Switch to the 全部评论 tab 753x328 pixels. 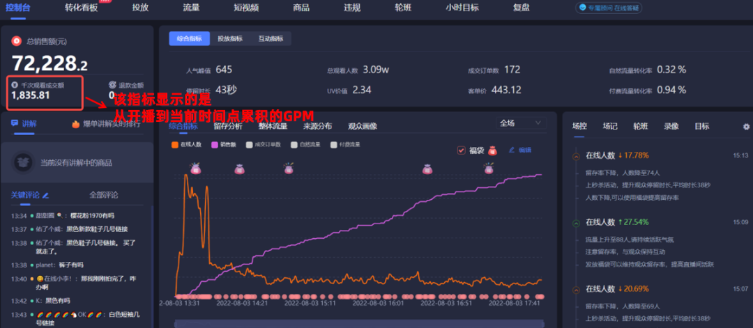point(104,195)
